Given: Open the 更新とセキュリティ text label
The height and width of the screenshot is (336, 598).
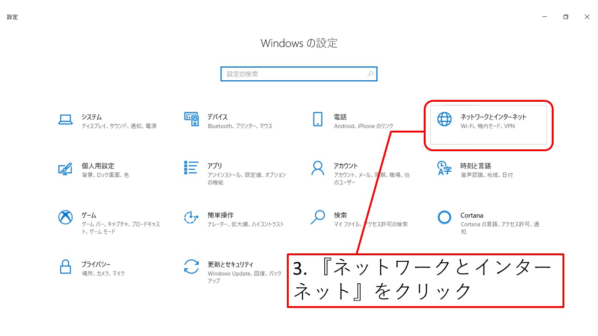Looking at the screenshot, I should pos(230,264).
